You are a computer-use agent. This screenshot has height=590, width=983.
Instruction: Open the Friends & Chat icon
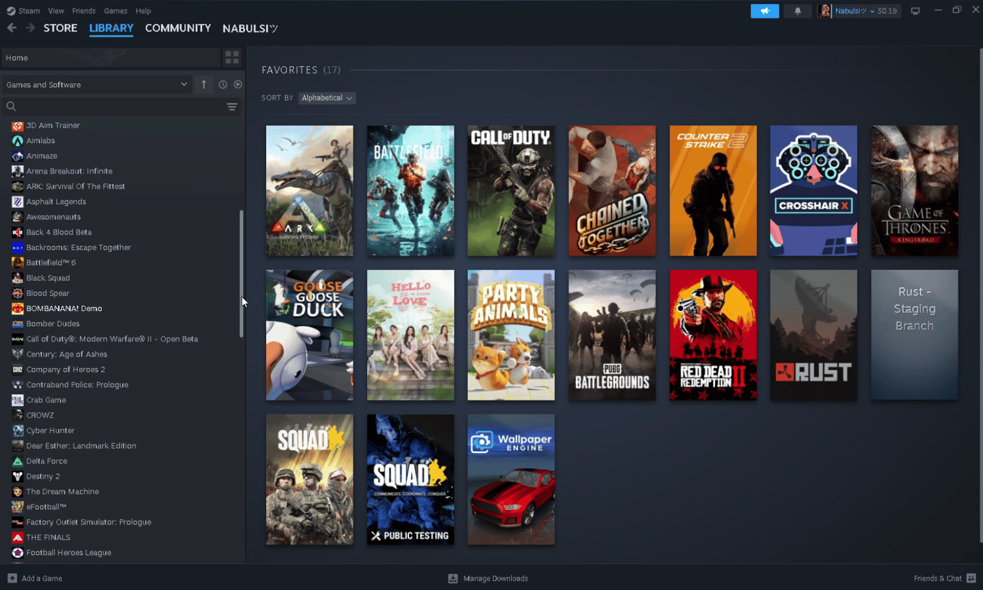(971, 578)
